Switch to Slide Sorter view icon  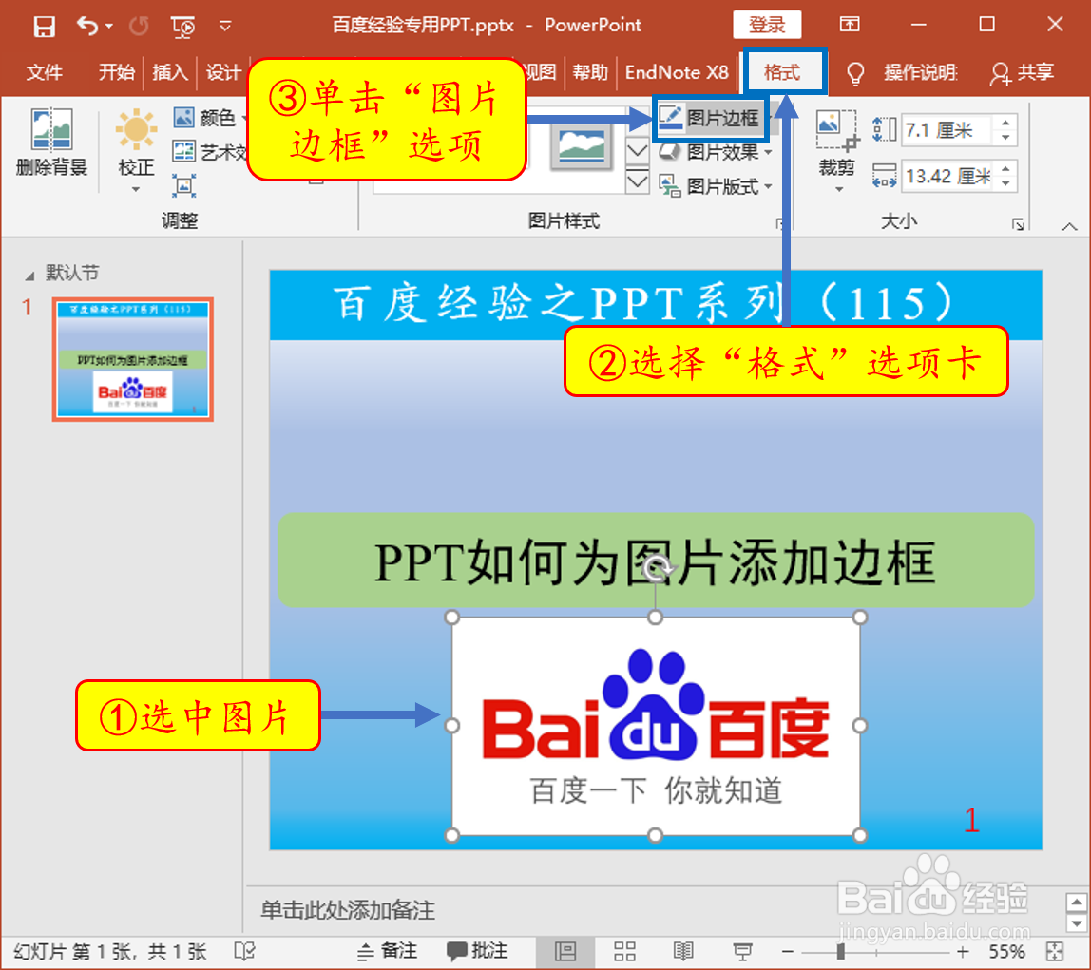point(624,951)
